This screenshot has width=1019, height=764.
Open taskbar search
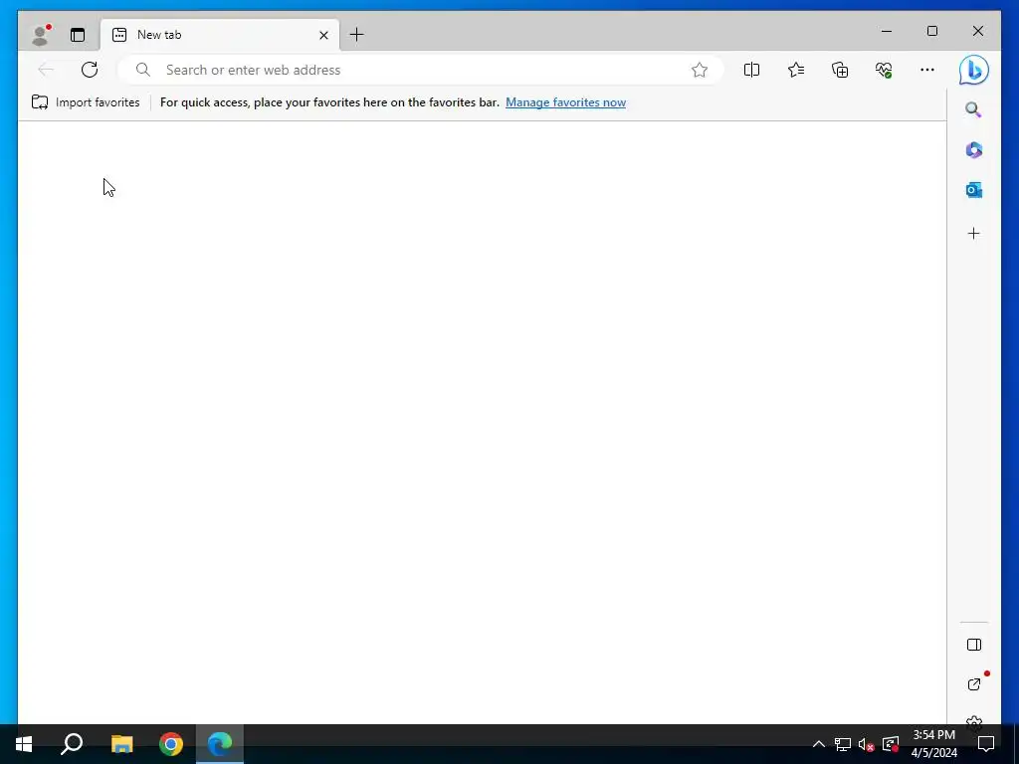[72, 744]
